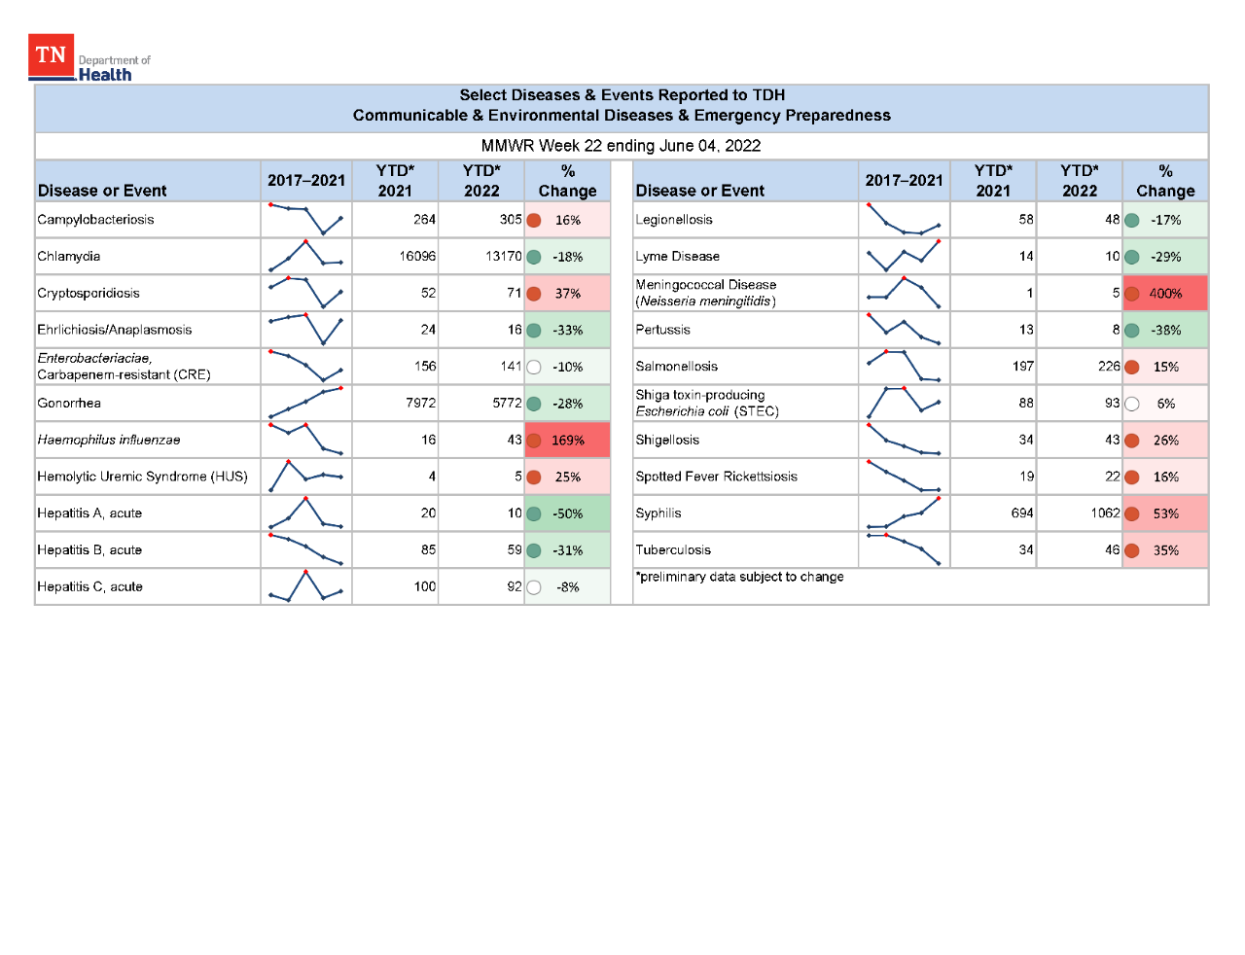The image size is (1245, 955).
Task: Select the "694" Syphilis YTD 2021 value
Action: coord(1022,513)
